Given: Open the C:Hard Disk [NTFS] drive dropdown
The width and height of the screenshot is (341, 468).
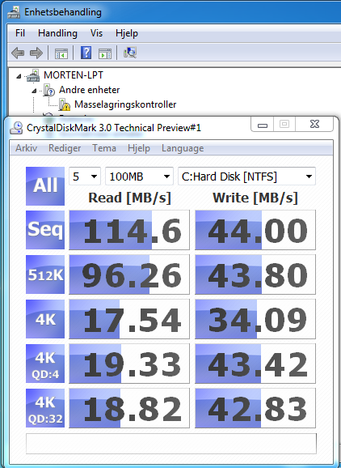Looking at the screenshot, I should (x=246, y=177).
